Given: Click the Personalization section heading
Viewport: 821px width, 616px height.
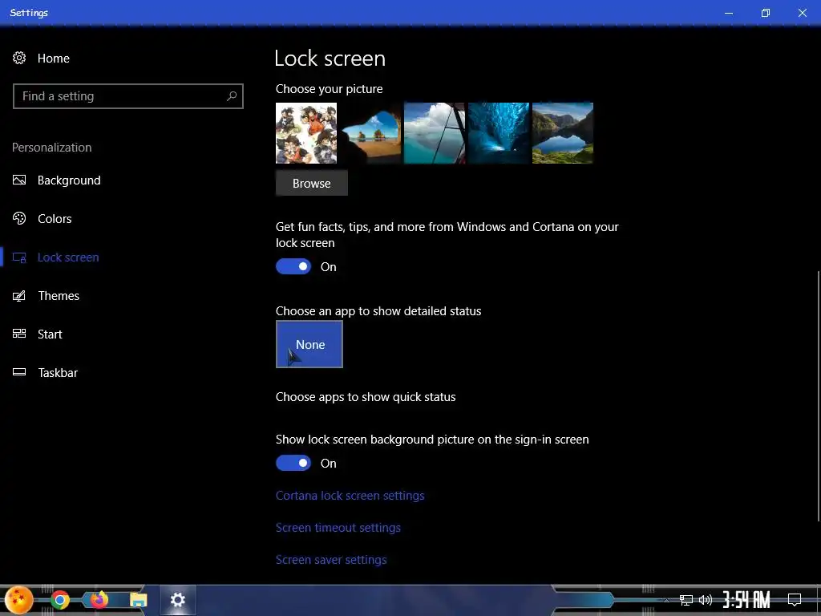Looking at the screenshot, I should [x=52, y=148].
